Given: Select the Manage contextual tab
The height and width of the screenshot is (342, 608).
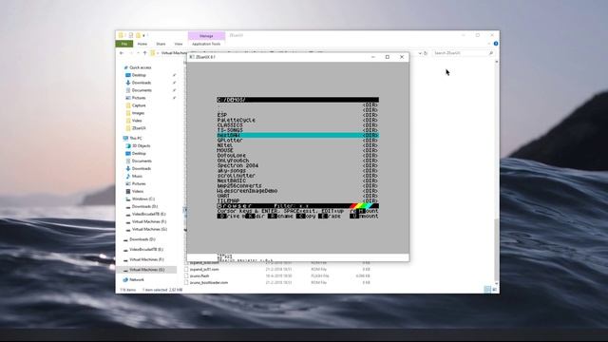Looking at the screenshot, I should (206, 36).
